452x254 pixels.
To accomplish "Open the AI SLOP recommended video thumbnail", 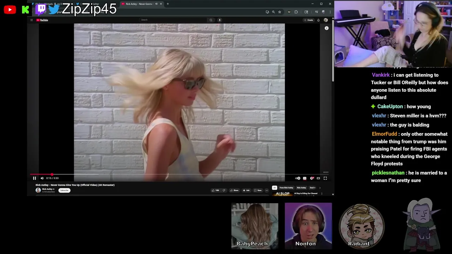I will pos(282,194).
